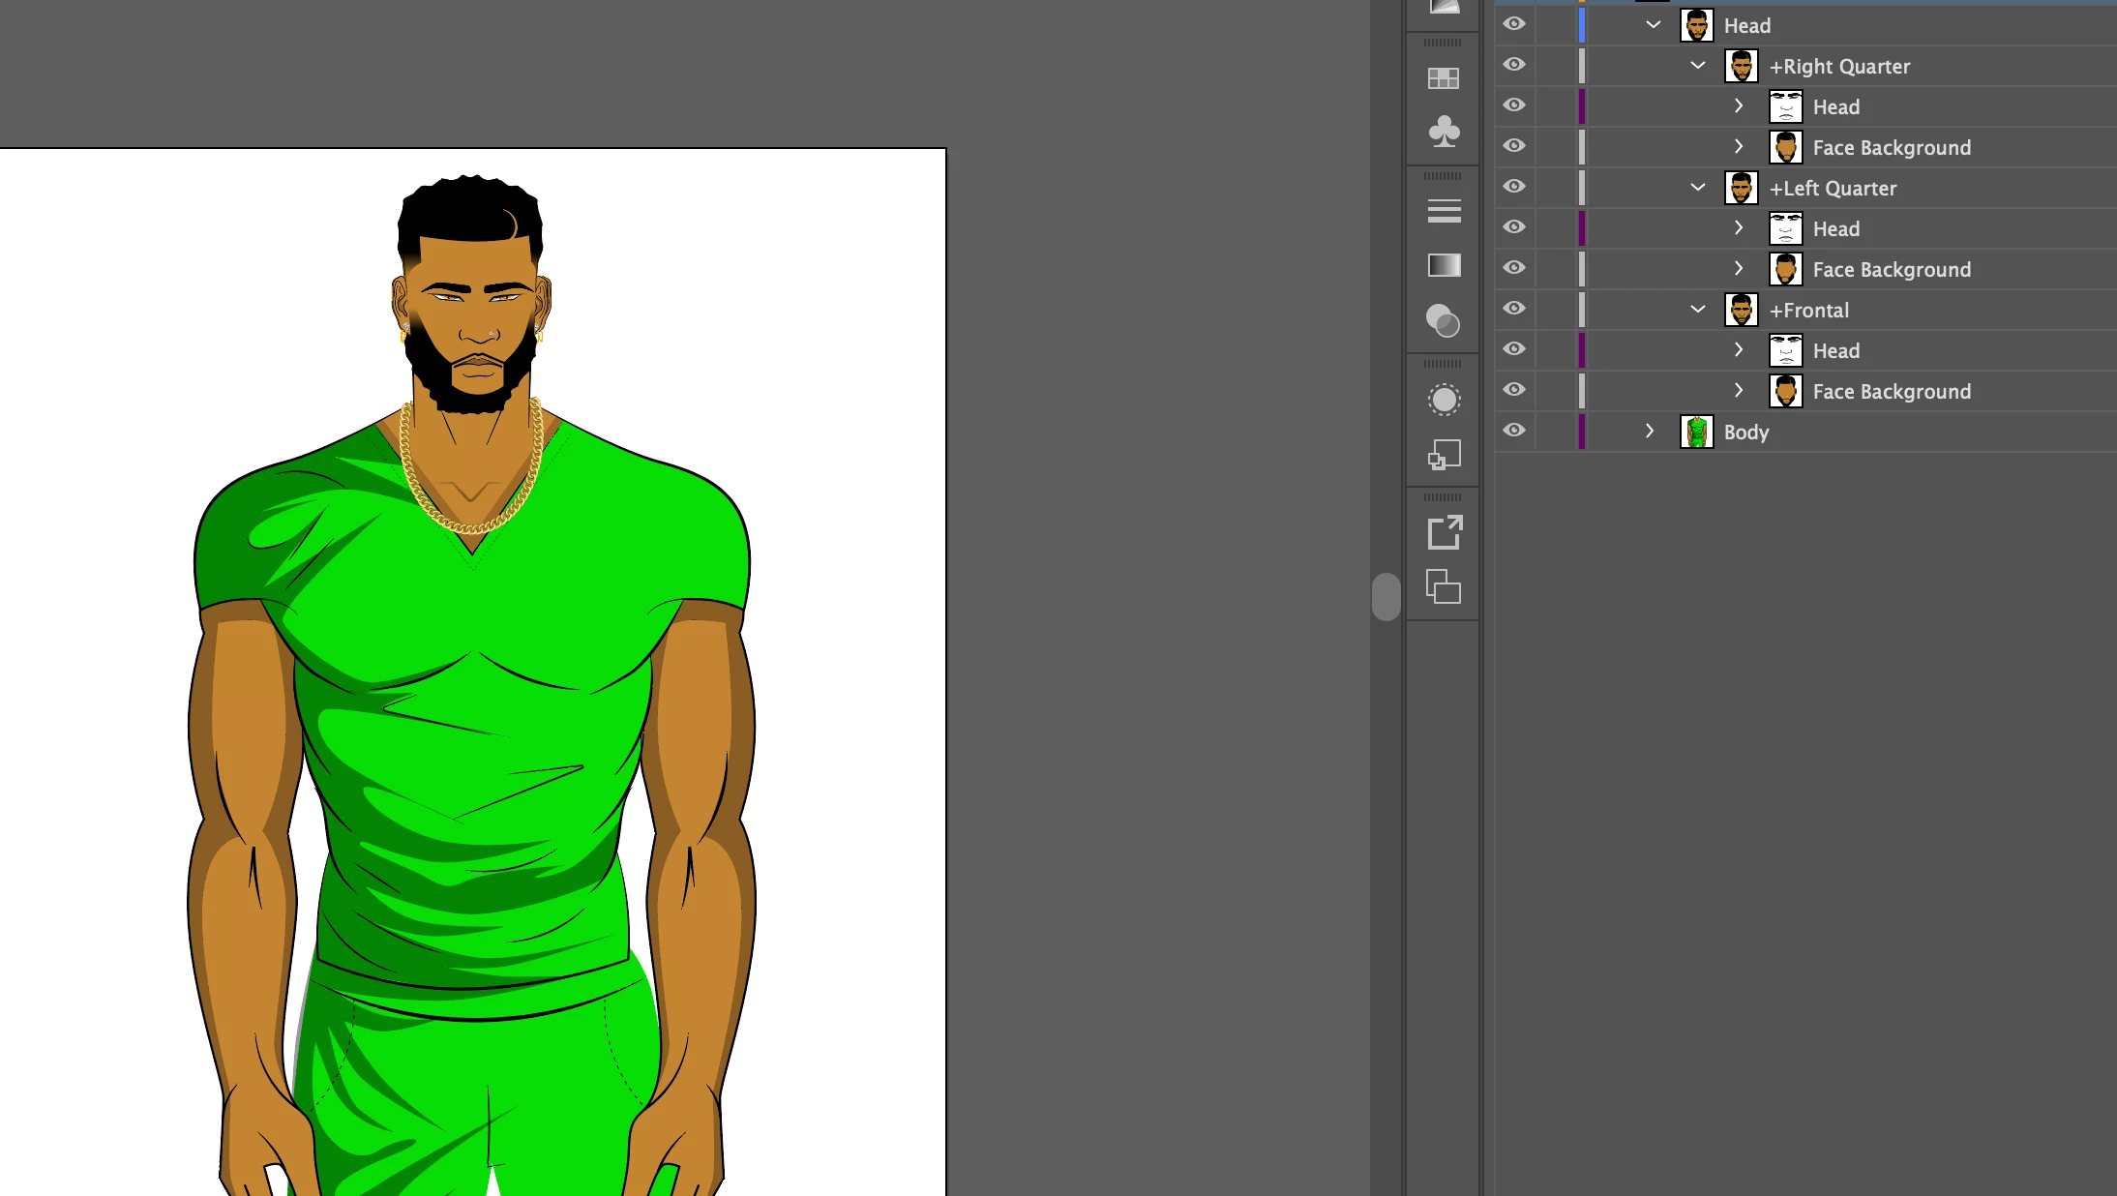Click the vertical canvas scrollbar handle

coord(1386,596)
